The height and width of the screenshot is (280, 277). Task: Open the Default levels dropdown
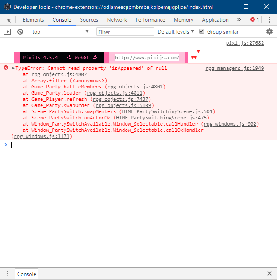click(176, 32)
